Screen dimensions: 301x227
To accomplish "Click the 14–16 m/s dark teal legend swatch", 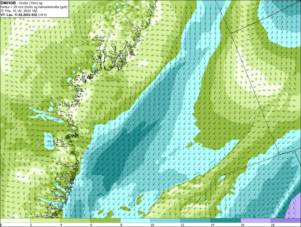I will point(225,220).
